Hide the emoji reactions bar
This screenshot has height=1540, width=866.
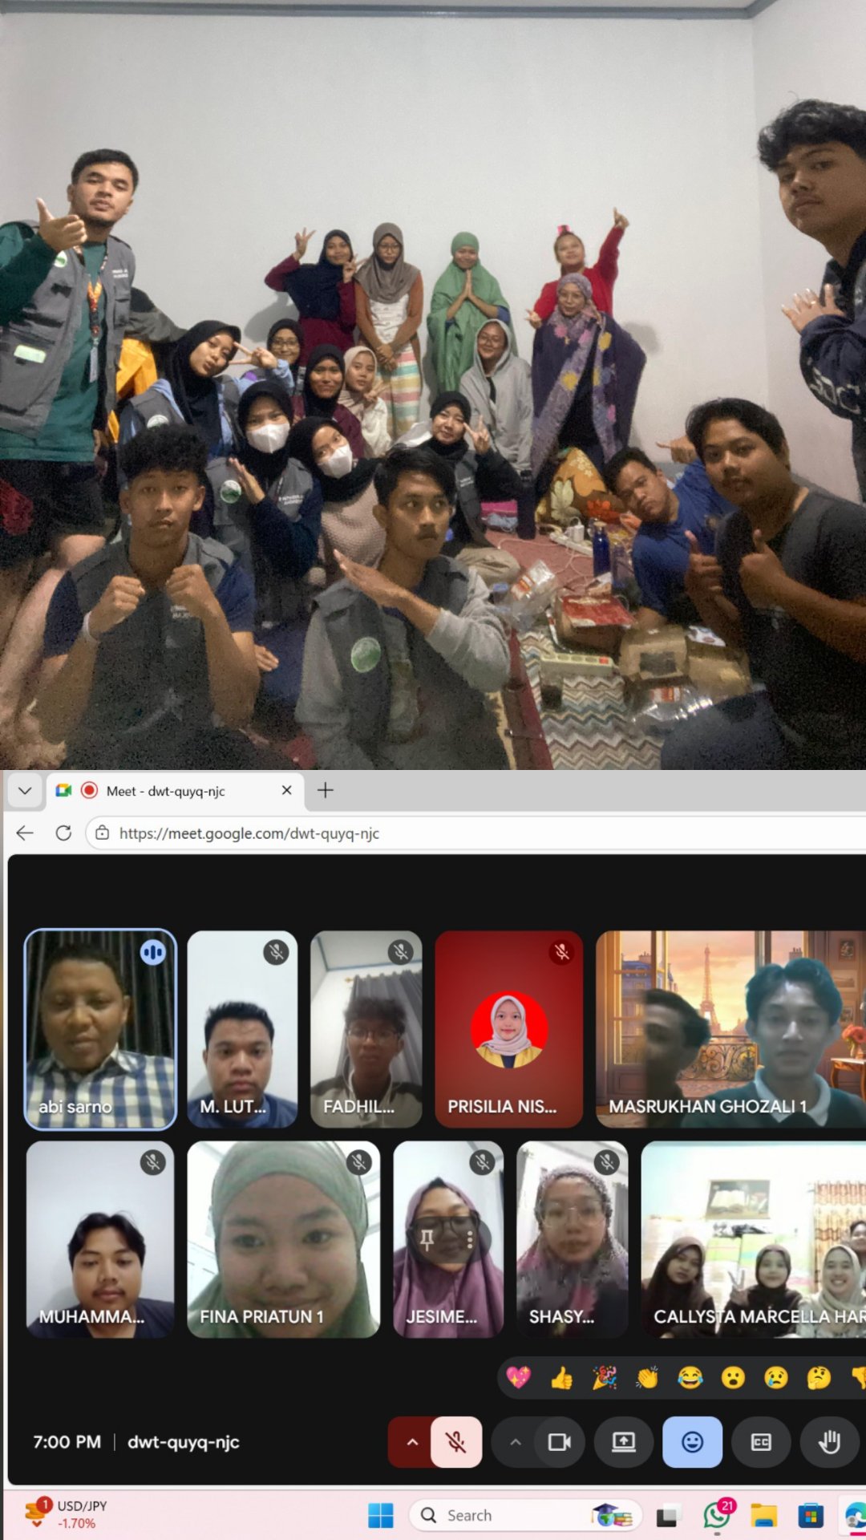(x=692, y=1442)
